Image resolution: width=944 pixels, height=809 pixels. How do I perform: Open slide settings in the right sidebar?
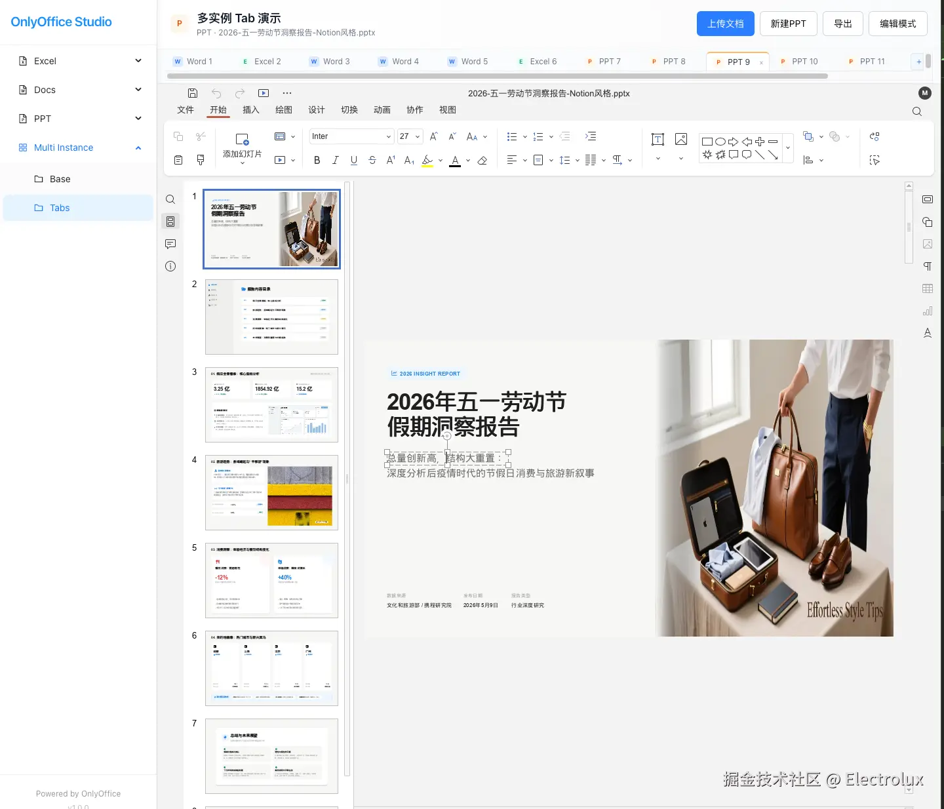(928, 199)
